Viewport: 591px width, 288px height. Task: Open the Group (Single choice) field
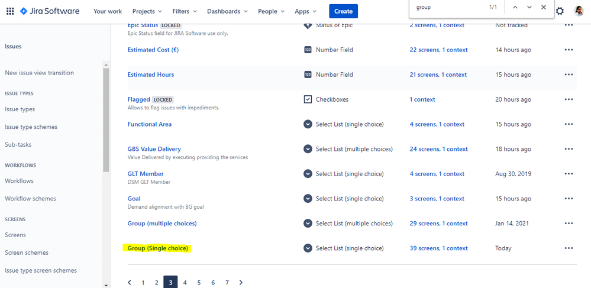pos(157,248)
